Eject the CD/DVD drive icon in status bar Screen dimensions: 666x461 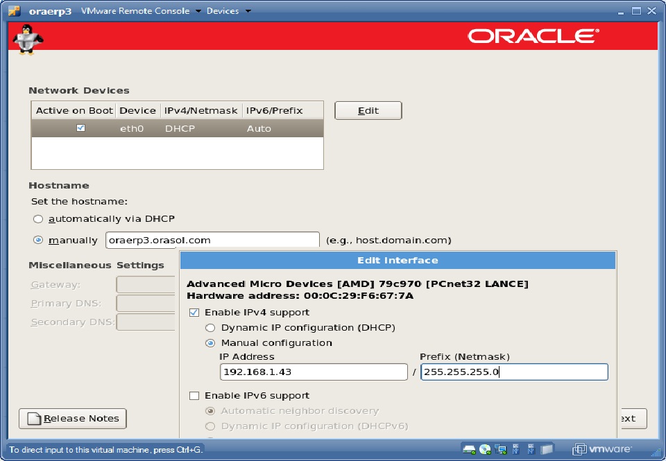point(484,450)
